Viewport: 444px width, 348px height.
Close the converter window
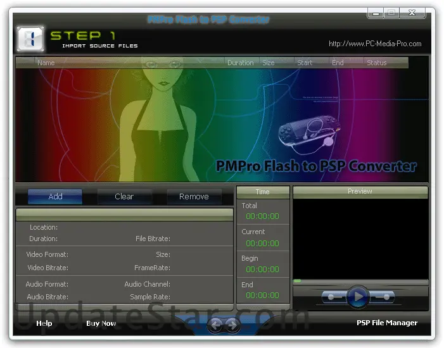tap(412, 13)
